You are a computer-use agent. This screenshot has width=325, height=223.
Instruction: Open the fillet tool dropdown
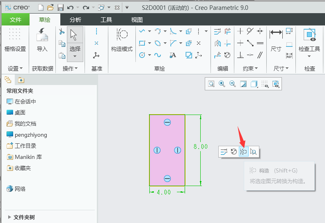tap(181, 31)
